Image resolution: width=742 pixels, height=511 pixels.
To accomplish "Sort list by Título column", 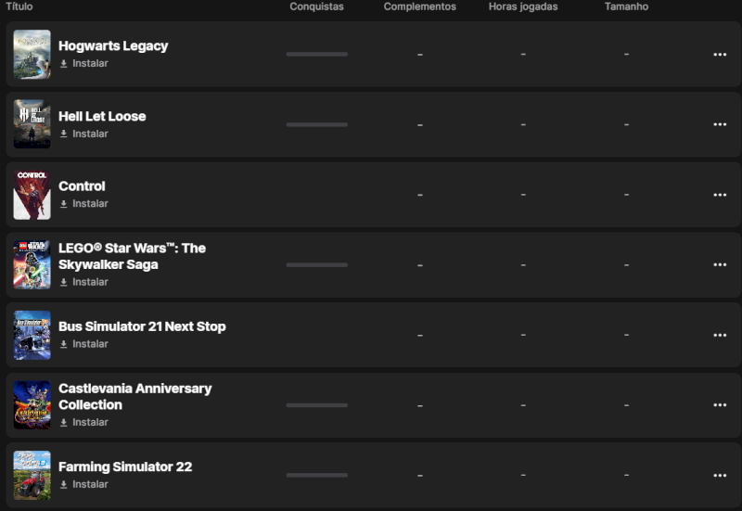I will coord(19,6).
